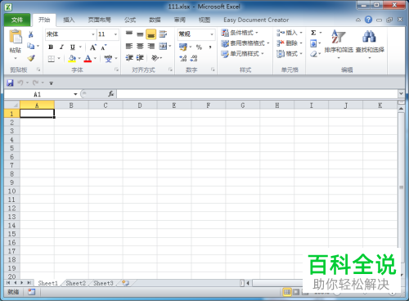Open 套用表格格式 table format menu

(245, 43)
